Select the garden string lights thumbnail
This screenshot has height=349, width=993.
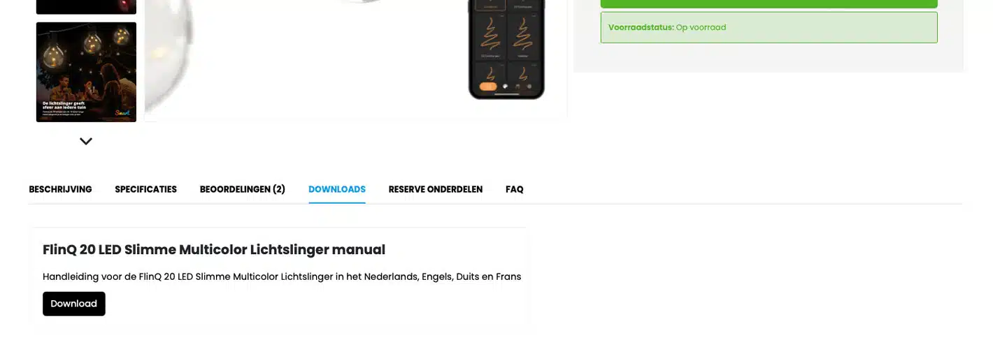coord(86,72)
